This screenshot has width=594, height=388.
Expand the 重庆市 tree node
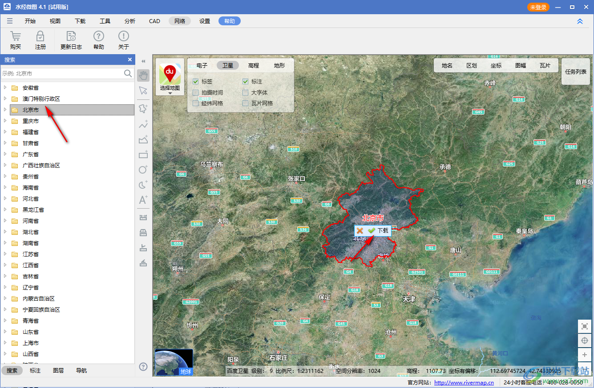[x=5, y=121]
